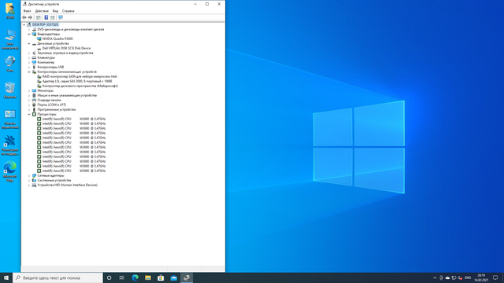Click the scan for hardware changes monitor icon

[x=61, y=17]
